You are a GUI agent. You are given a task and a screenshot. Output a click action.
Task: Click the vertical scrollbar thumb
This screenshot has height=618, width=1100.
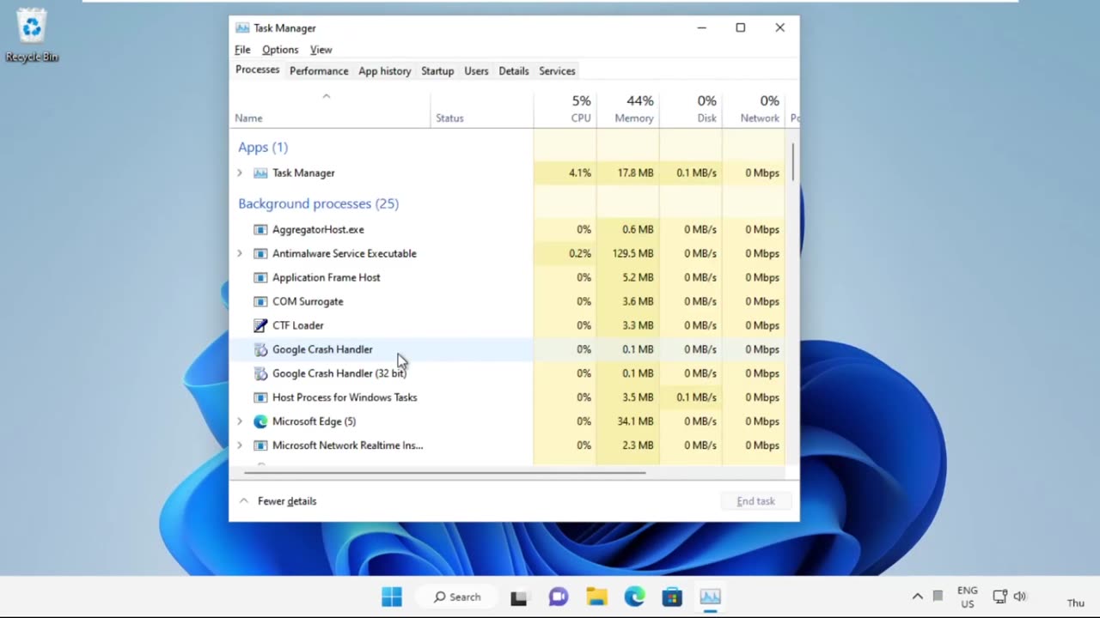792,161
